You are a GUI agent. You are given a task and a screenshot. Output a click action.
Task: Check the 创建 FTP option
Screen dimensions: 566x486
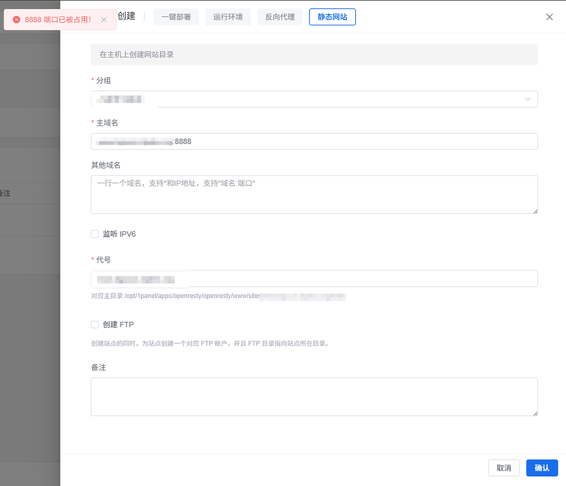94,324
